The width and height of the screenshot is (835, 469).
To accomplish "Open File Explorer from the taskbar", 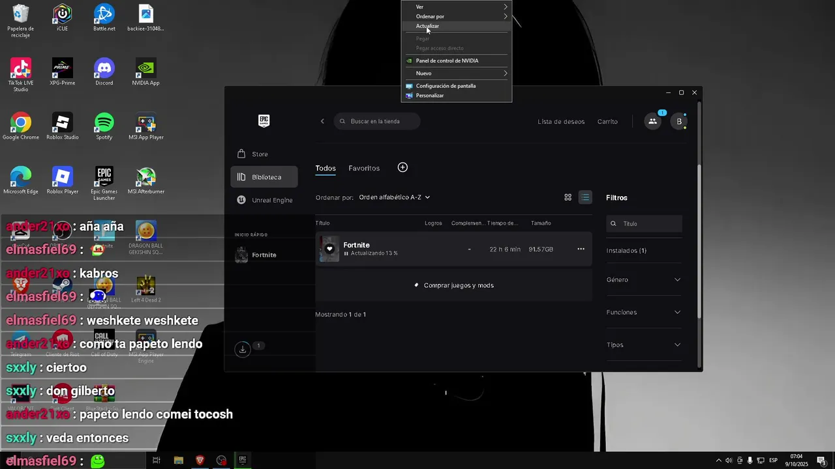I will tap(178, 460).
